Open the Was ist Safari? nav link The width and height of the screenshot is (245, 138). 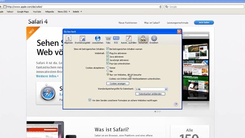click(152, 23)
